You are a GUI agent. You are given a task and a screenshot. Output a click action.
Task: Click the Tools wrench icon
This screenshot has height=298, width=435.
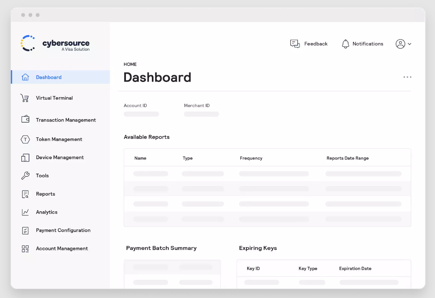[x=25, y=176]
